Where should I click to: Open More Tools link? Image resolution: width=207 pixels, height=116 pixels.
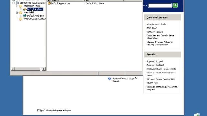coord(152,28)
